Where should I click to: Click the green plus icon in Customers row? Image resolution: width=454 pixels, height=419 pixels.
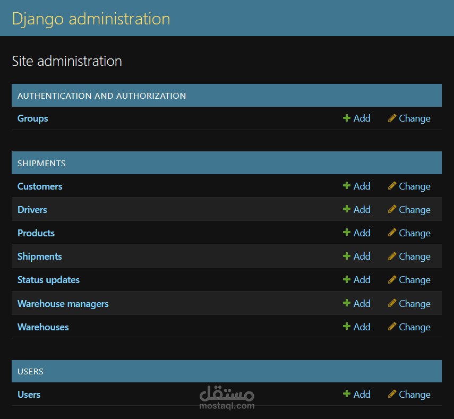coord(346,186)
